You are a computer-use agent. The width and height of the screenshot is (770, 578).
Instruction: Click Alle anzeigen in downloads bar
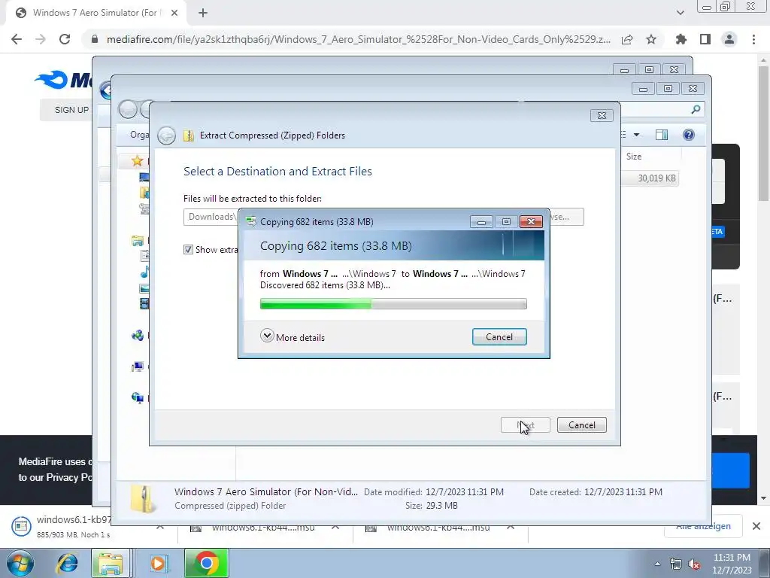[703, 526]
